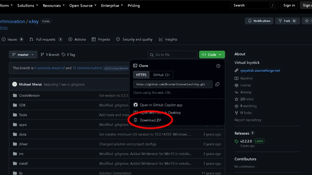Screen dimensions: 312x175
Task: Click the 'Set installer minimum OS version' commit text
Action: point(145,134)
